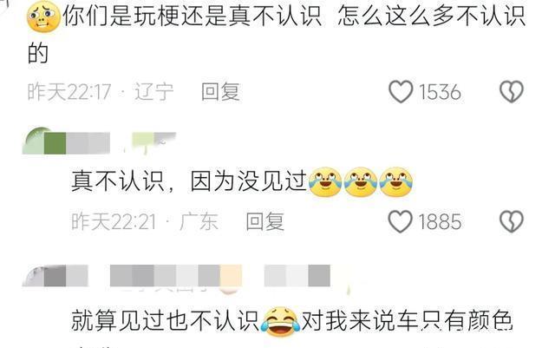
Task: Select the comment text 你们是玩梗还是真不认识
Action: coord(193,16)
